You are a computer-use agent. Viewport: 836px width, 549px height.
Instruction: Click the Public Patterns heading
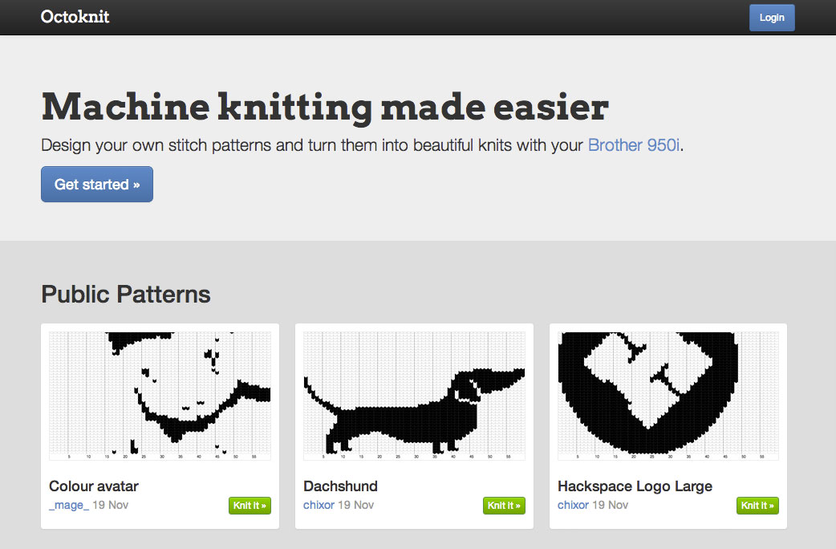point(125,294)
